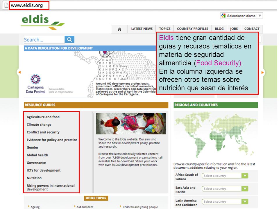Screen dimensions: 279x209
Task: Open the Latest News tab
Action: [x=142, y=29]
